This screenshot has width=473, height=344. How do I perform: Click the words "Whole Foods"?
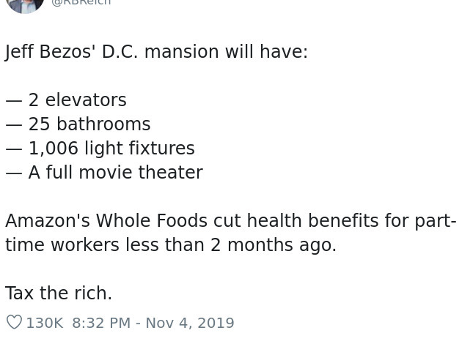point(152,220)
